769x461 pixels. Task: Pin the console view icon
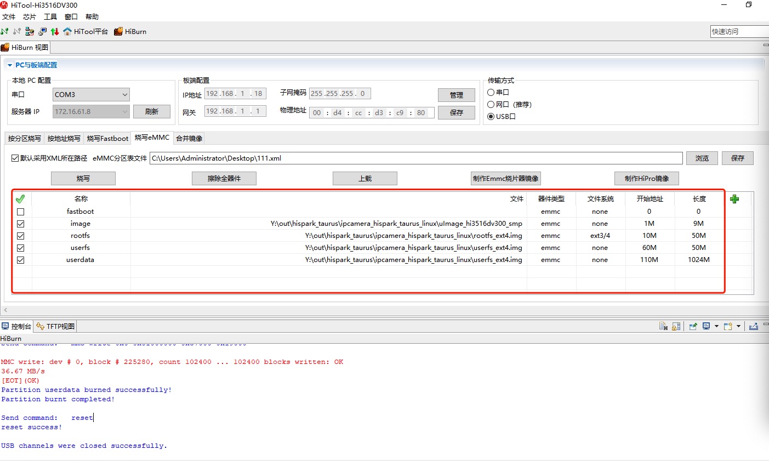(x=693, y=326)
